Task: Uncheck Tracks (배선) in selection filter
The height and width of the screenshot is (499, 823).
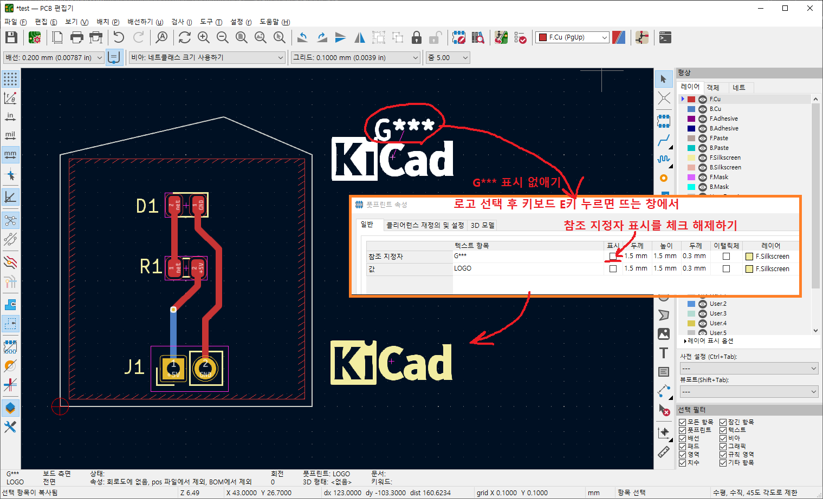Action: 683,438
